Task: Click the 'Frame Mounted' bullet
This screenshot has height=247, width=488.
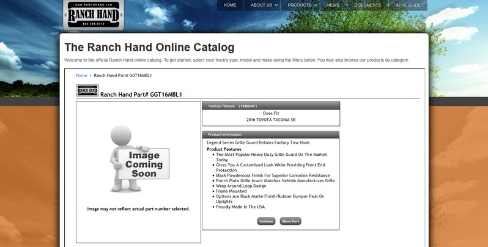Action: pos(231,191)
